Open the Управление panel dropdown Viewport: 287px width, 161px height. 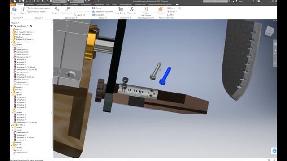pos(126,18)
